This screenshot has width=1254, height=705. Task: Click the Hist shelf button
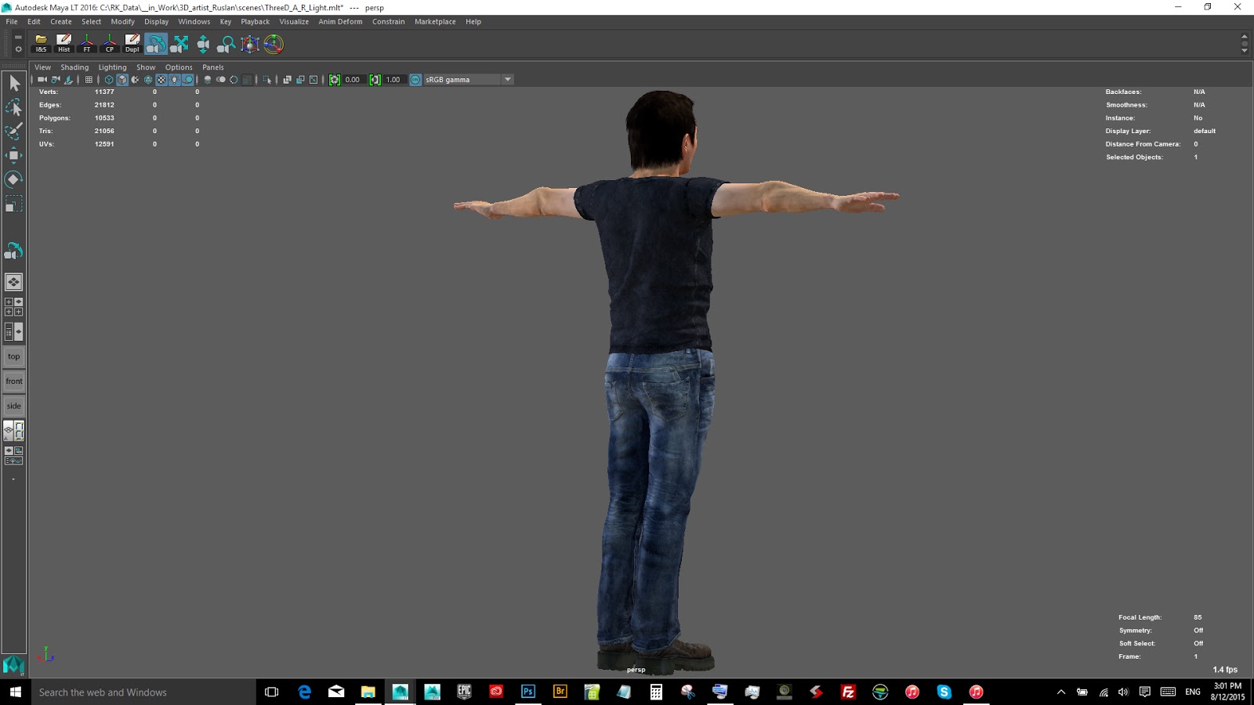pos(63,44)
